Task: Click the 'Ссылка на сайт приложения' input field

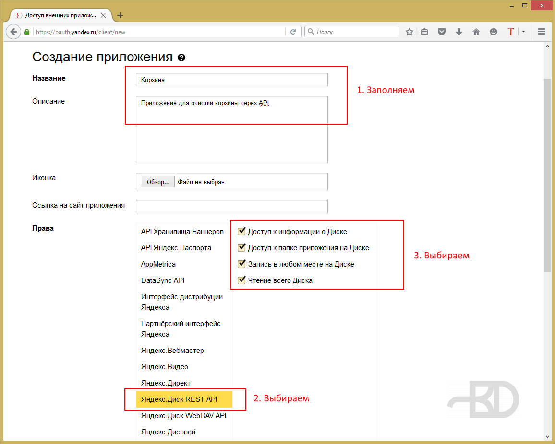Action: pos(232,207)
